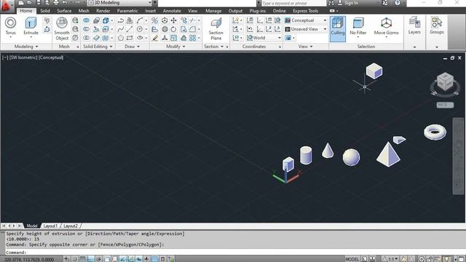Open the Express Tools ribbon tab
Screen dimensions: 466x262
tap(305, 11)
